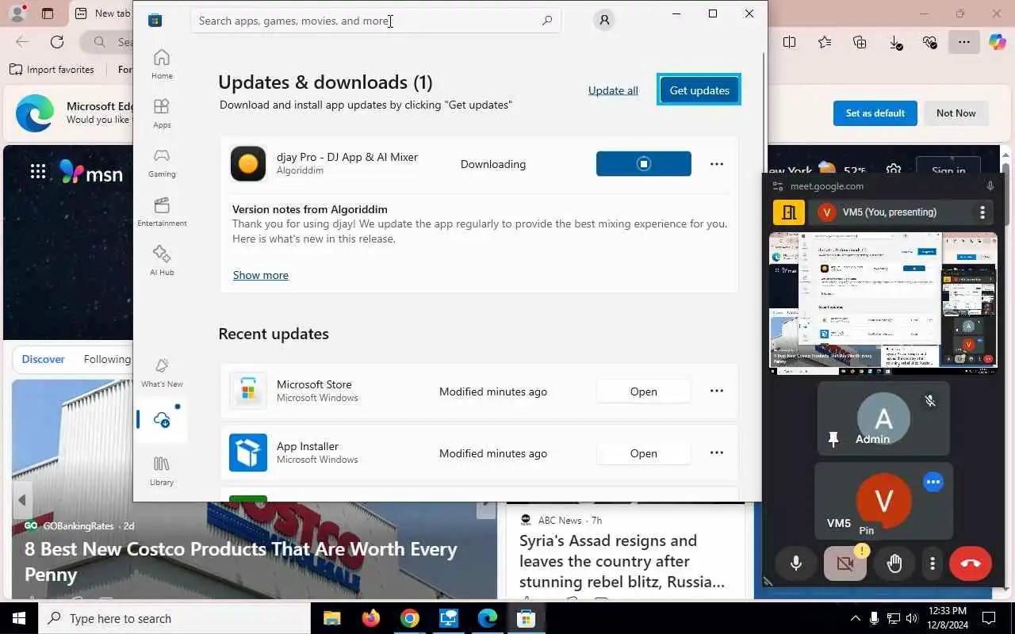Open Edge Favorites star-list icon
Screen dimensions: 1015x634
(825, 43)
